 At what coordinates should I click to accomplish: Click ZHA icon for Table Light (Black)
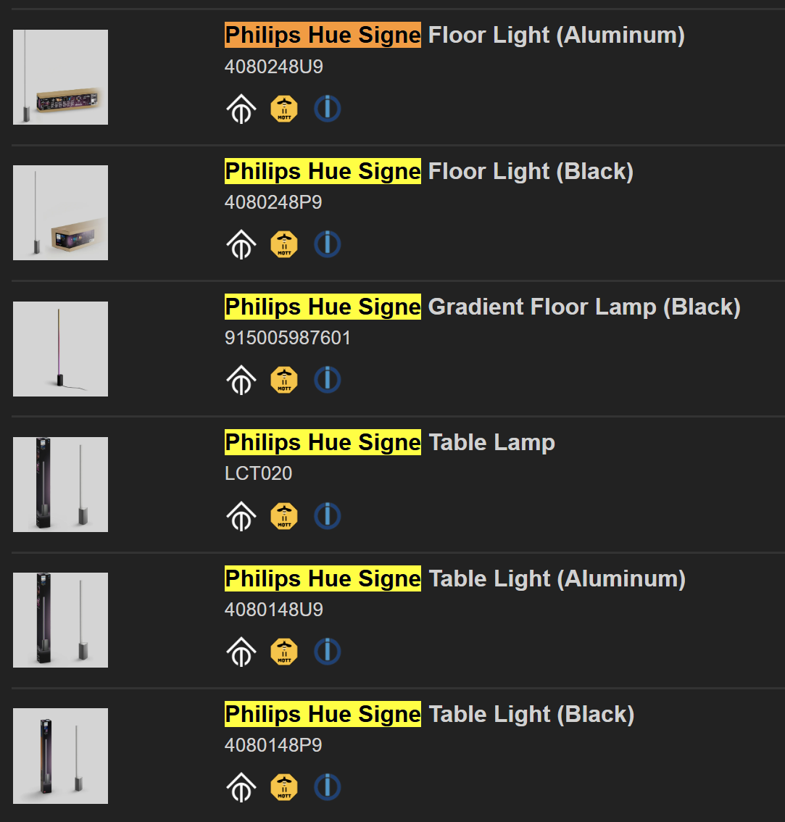[241, 787]
